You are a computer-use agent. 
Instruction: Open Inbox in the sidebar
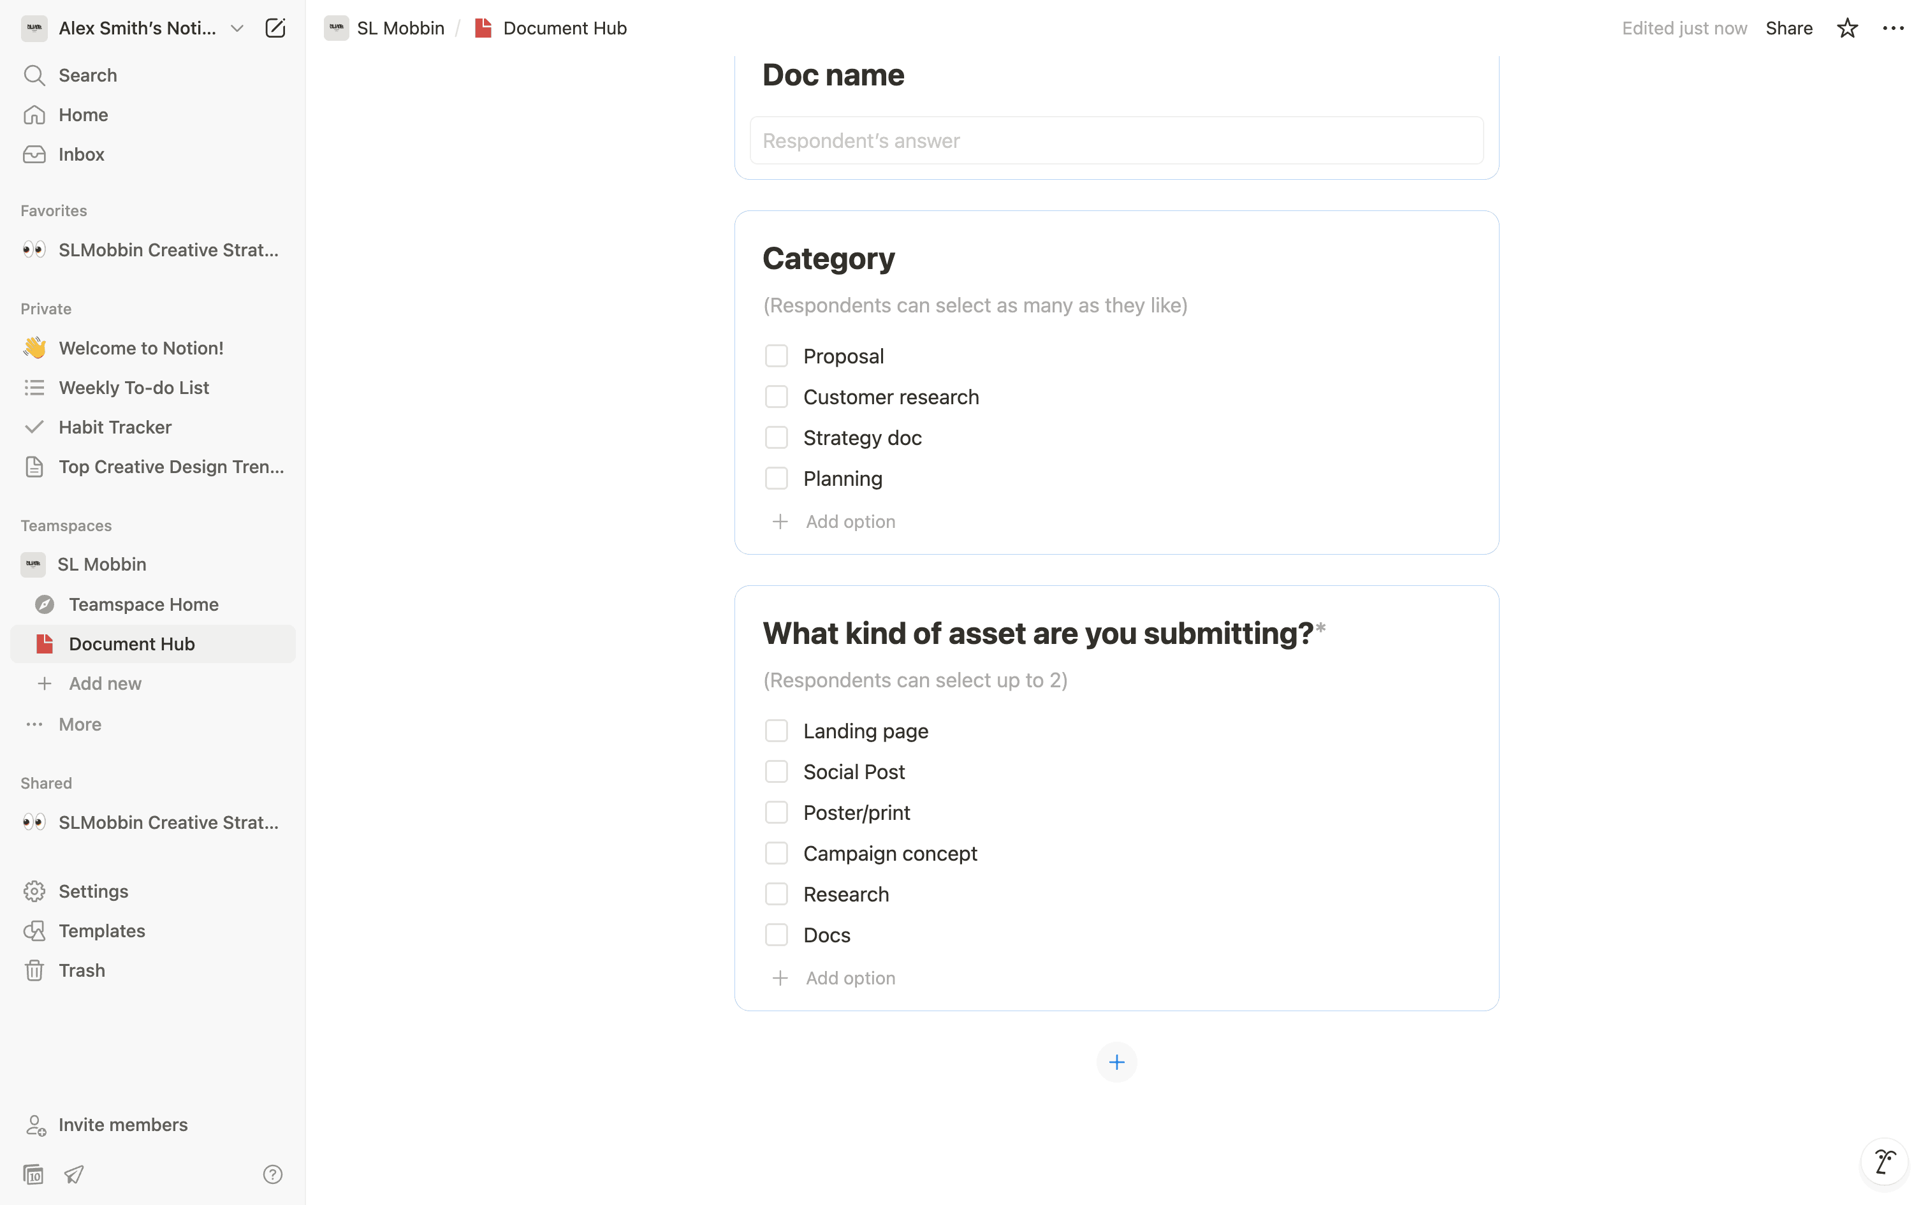pos(81,154)
